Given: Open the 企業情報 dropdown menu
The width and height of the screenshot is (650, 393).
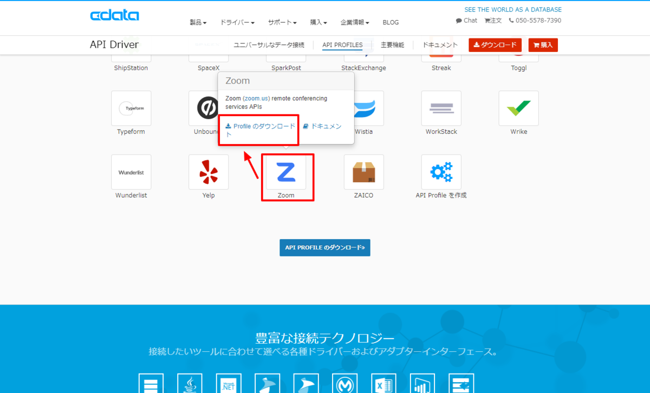Looking at the screenshot, I should 355,22.
